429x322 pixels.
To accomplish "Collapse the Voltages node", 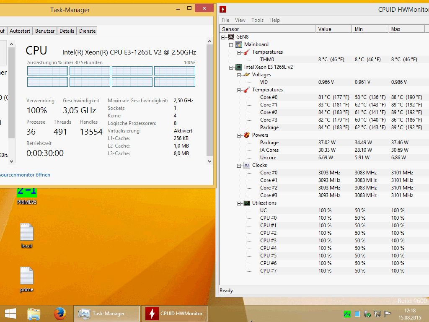I will pyautogui.click(x=239, y=75).
